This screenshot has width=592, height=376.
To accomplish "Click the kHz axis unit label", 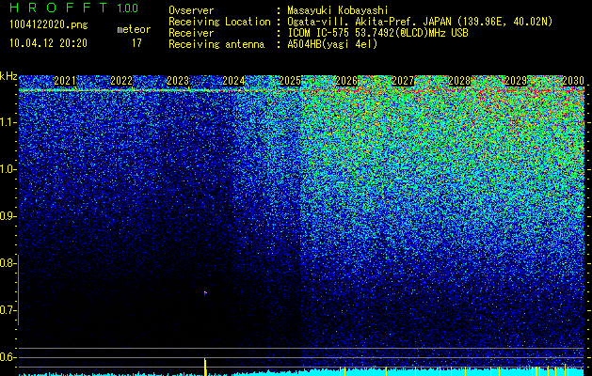I will (x=8, y=76).
